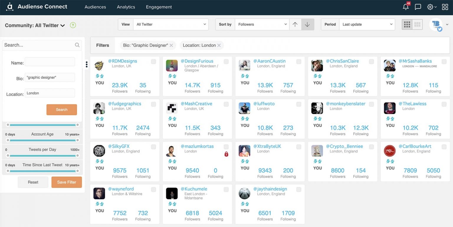Screen dimensions: 453x227
Task: Tick the checkbox on @wayneford's card
Action: coord(153,189)
